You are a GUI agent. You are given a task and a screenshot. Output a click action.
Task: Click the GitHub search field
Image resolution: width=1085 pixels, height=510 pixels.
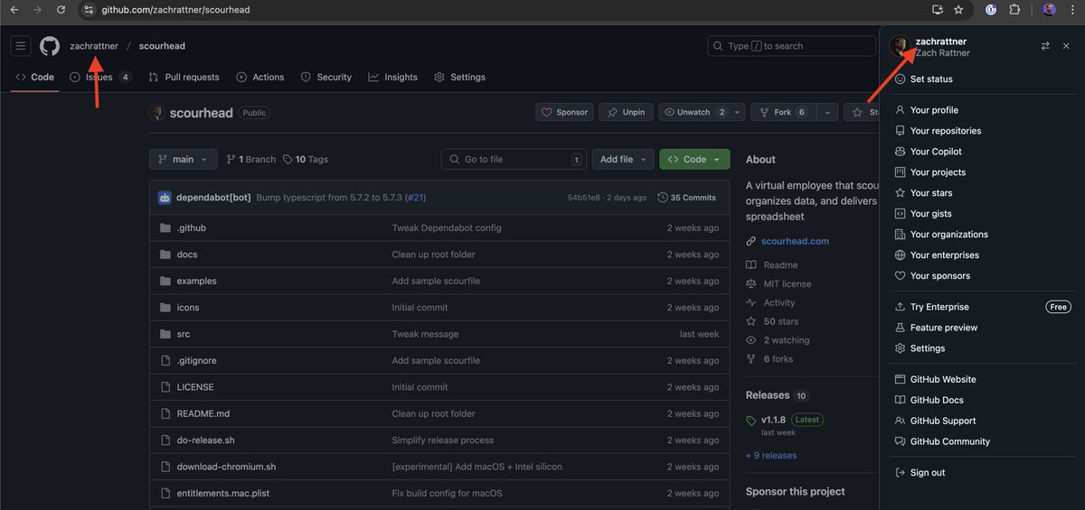pos(789,46)
